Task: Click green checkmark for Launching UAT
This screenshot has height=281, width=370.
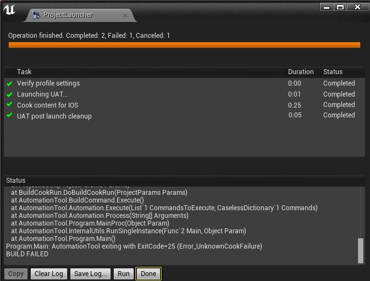Action: pos(9,94)
